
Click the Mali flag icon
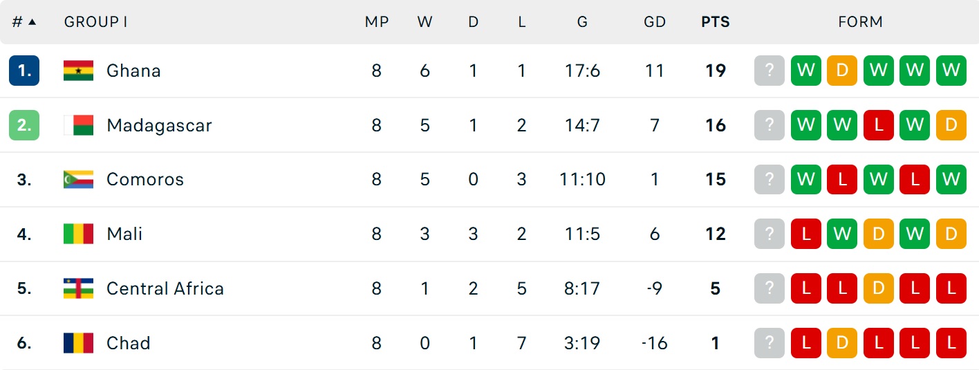click(78, 234)
